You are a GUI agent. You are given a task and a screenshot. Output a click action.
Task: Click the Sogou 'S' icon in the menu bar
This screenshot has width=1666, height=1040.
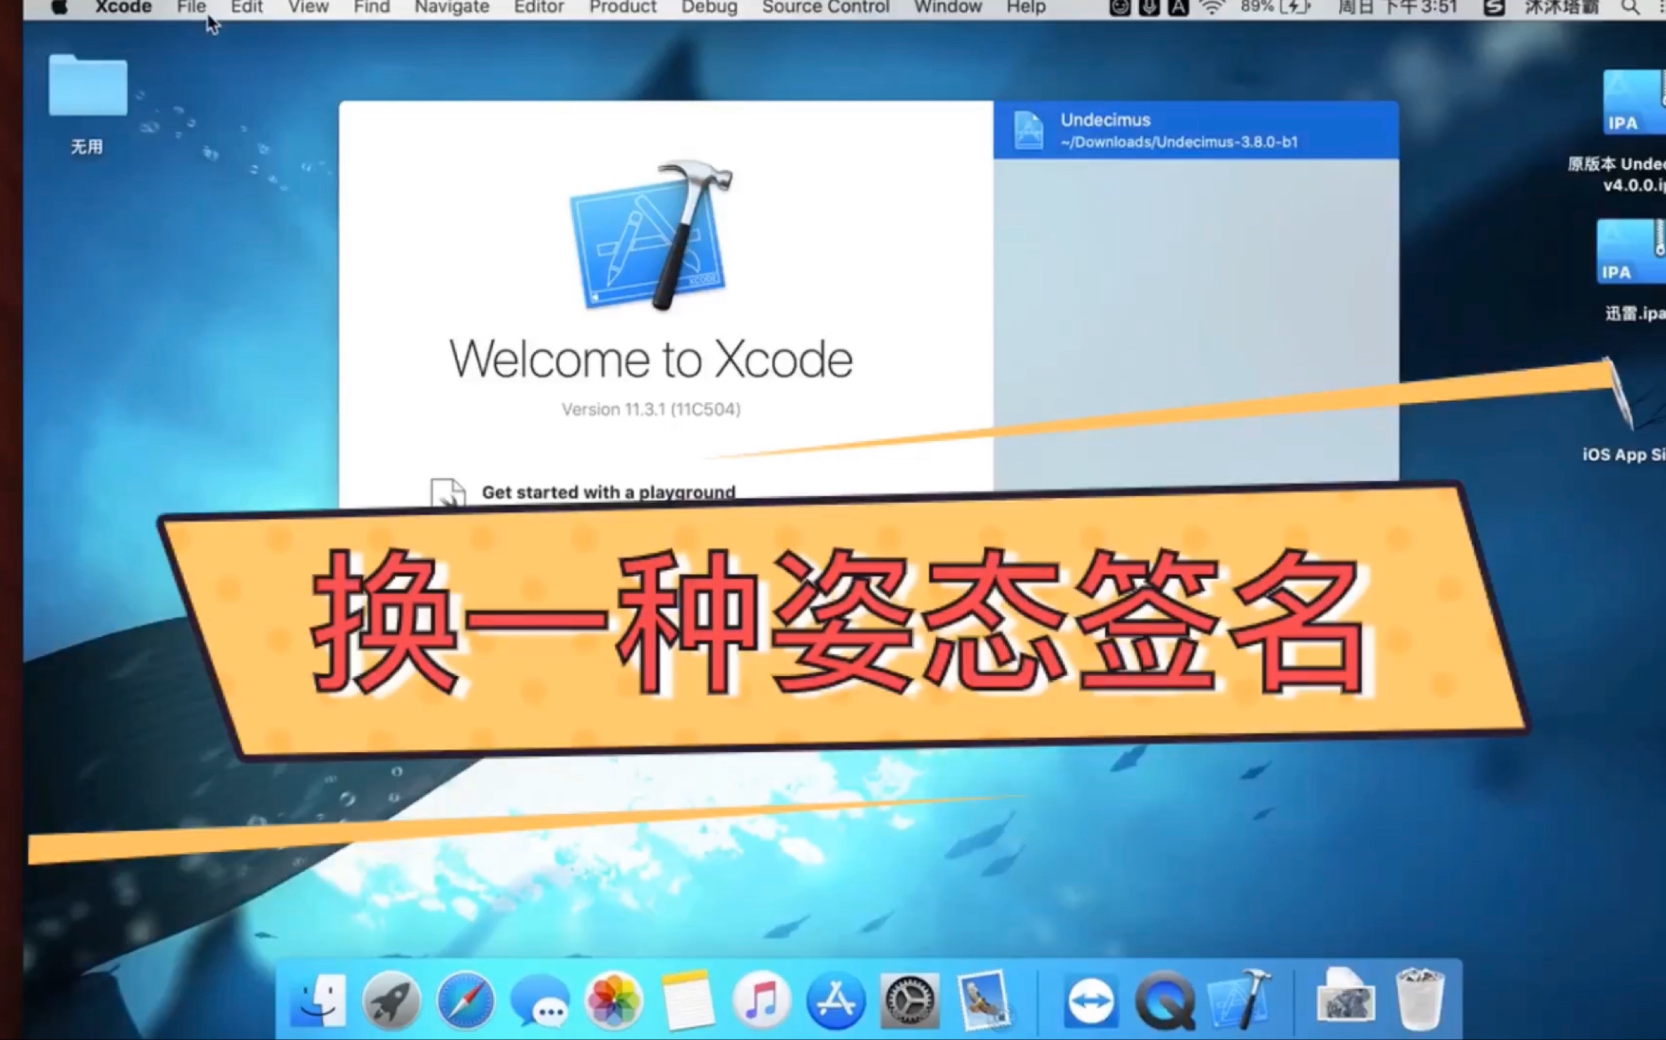pos(1493,7)
